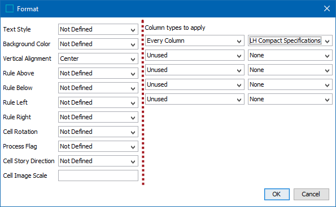Expand the Cell Rotation dropdown

[x=98, y=132]
